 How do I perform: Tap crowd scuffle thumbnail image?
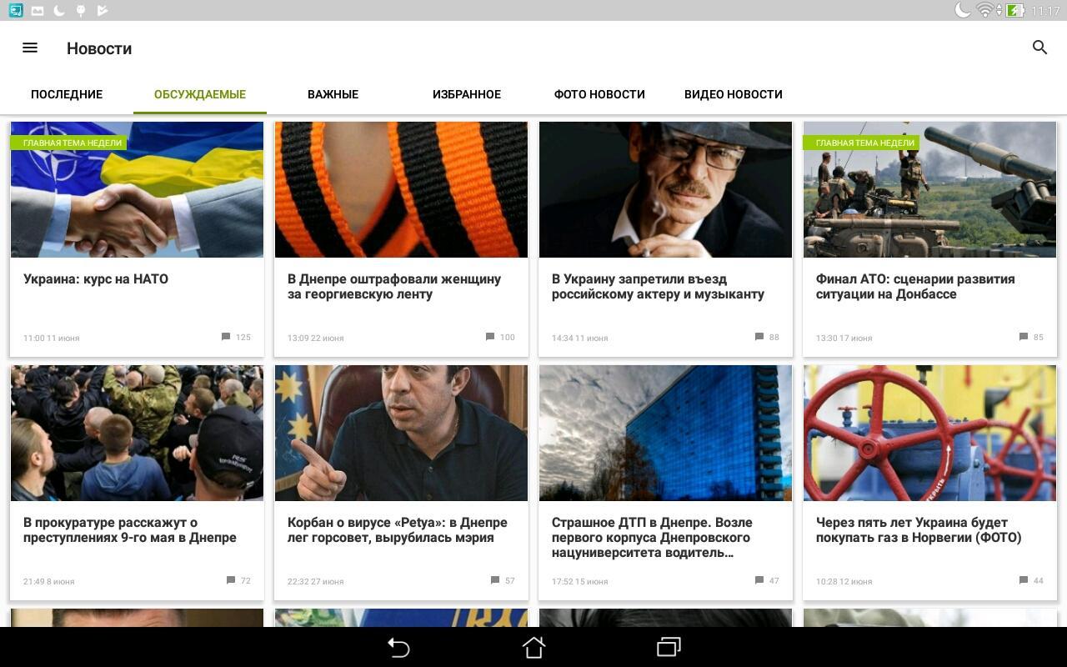[137, 433]
